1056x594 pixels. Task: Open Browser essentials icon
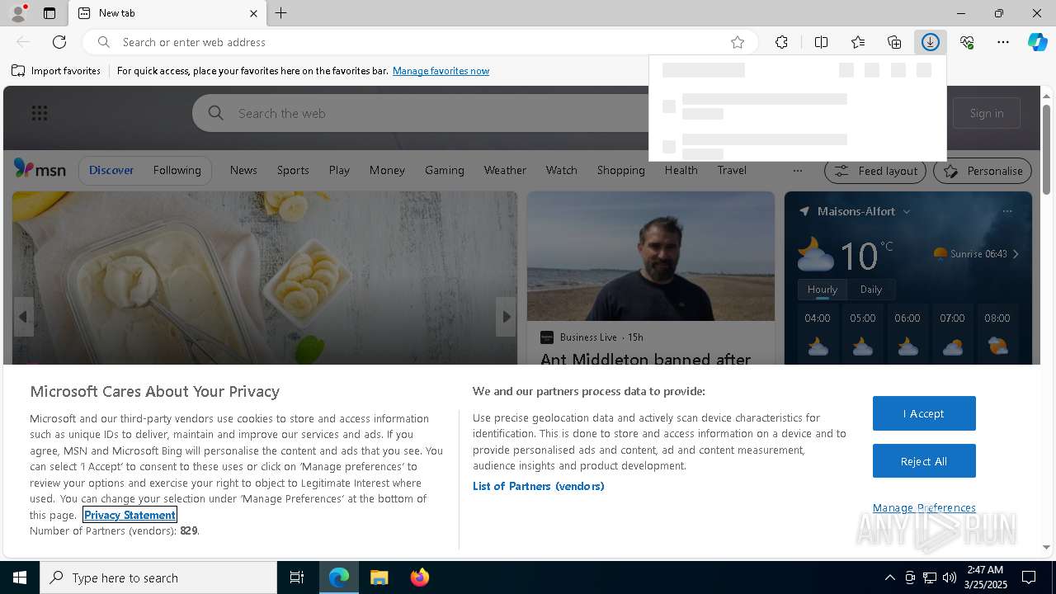pyautogui.click(x=967, y=42)
